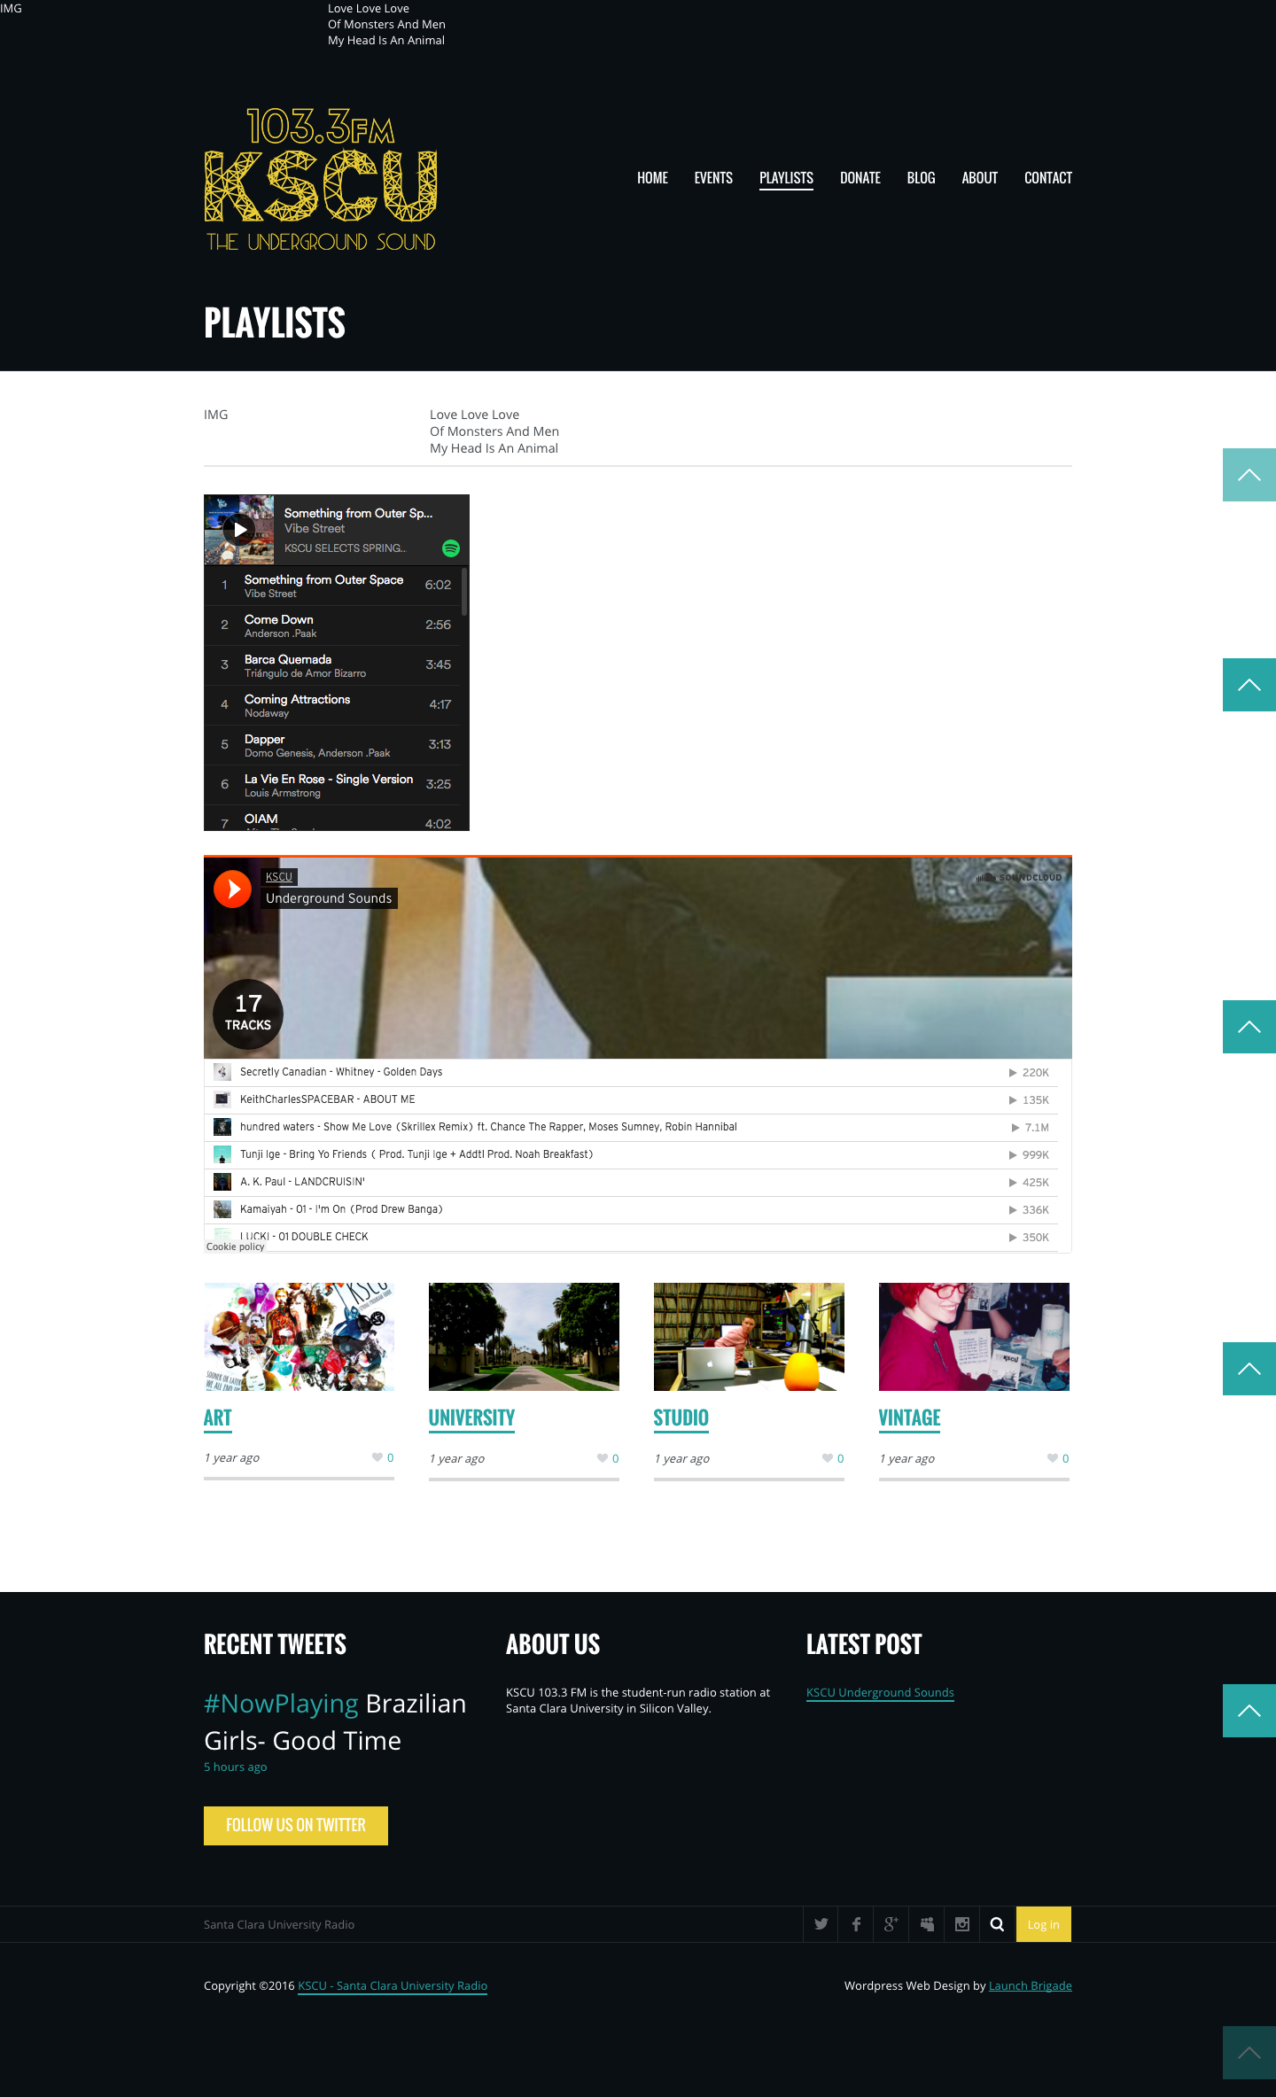Like the VINTAGE post with heart icon
The image size is (1276, 2097).
coord(1053,1458)
